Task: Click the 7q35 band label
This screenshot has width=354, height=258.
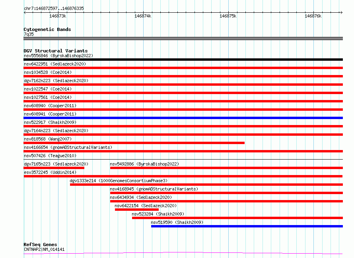Action: click(x=29, y=34)
